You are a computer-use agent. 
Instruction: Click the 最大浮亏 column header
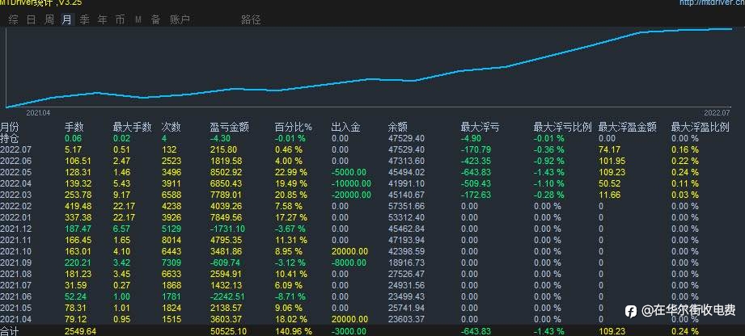point(480,127)
